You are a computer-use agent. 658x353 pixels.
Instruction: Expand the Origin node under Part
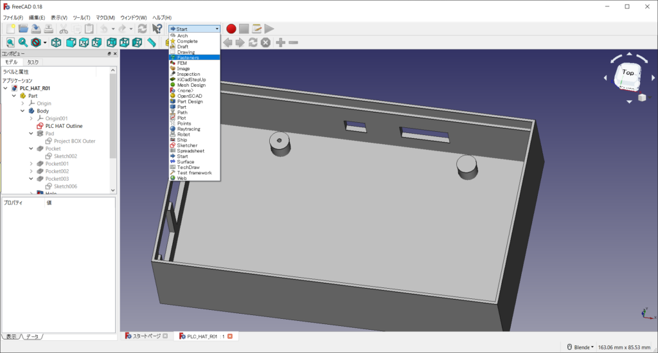point(22,104)
